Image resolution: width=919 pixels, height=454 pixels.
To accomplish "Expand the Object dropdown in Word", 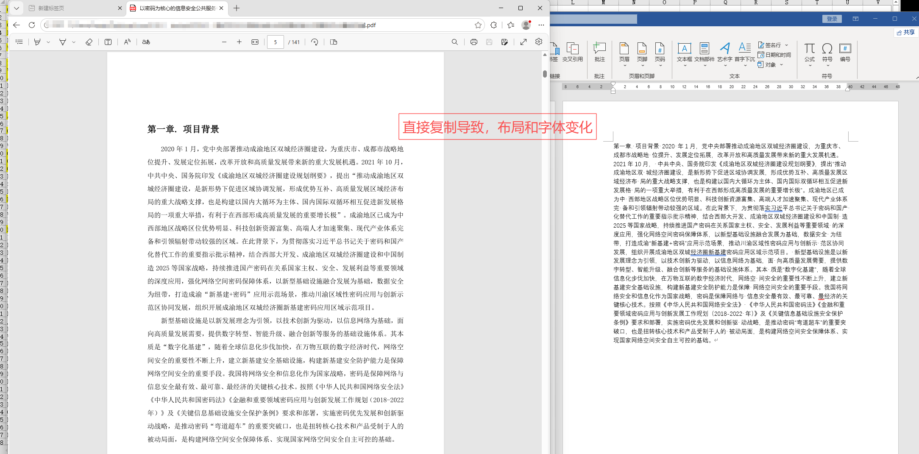I will tap(781, 65).
